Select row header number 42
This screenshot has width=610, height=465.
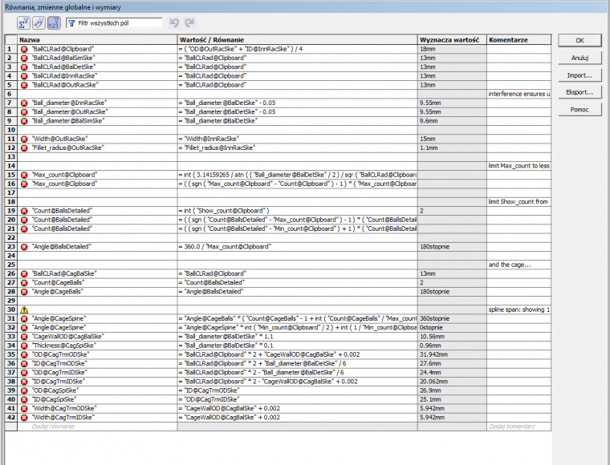(11, 418)
